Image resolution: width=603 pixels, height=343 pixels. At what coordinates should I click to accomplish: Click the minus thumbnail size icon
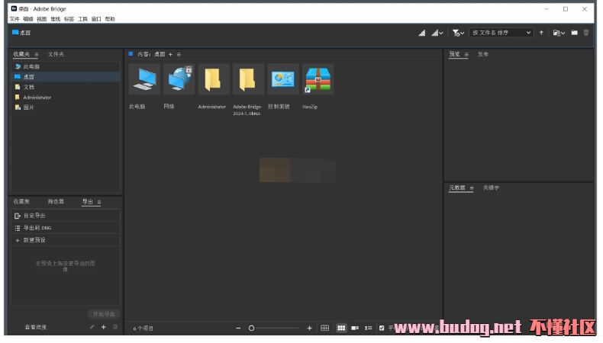(x=238, y=329)
